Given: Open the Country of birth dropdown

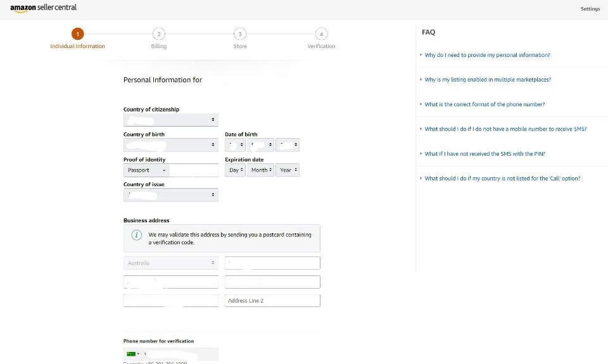Looking at the screenshot, I should (171, 144).
